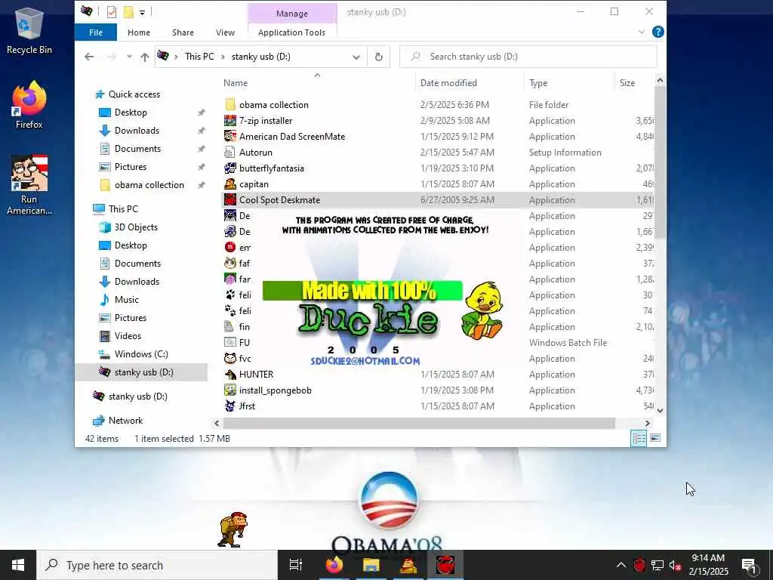Open the Share ribbon tab
Image resolution: width=773 pixels, height=580 pixels.
click(x=183, y=32)
